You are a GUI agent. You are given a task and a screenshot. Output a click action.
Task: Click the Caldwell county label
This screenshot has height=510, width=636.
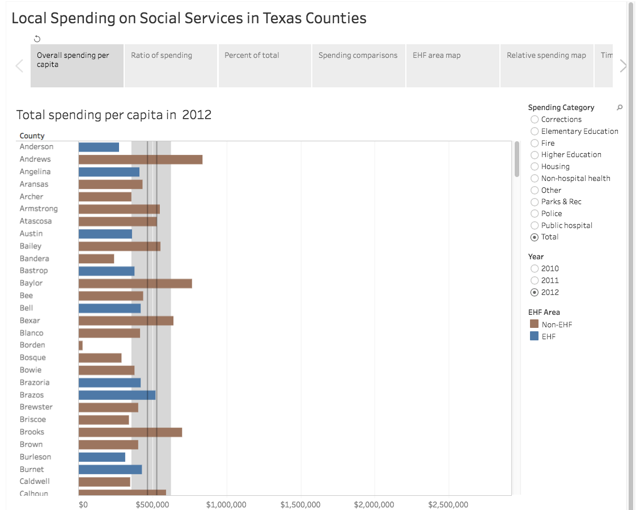[35, 481]
